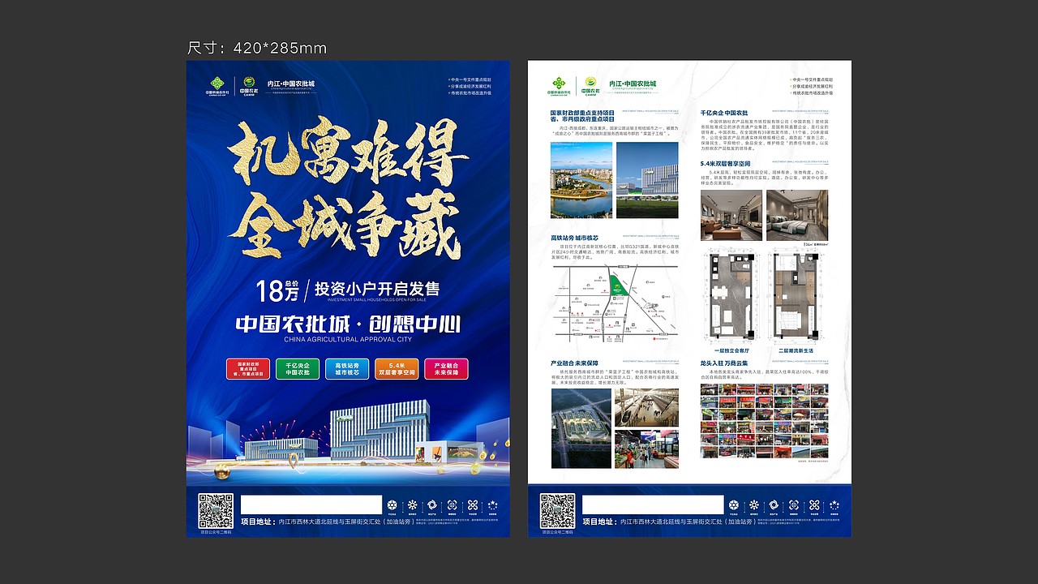Viewport: 1038px width, 584px height.
Task: Click 项目地址 address line on white flyer
Action: pyautogui.click(x=668, y=522)
